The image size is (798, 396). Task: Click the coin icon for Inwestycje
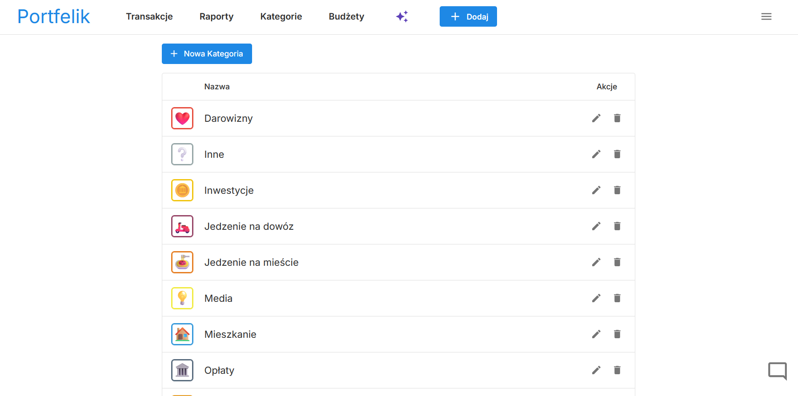point(182,190)
